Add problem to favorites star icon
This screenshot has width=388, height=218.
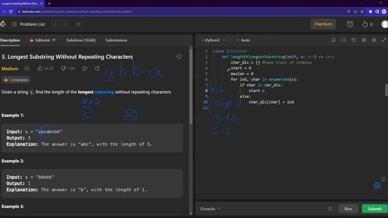[85, 68]
